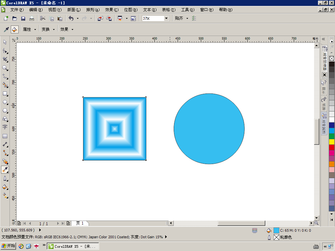Add a page after the current page
The width and height of the screenshot is (335, 251).
click(68, 223)
